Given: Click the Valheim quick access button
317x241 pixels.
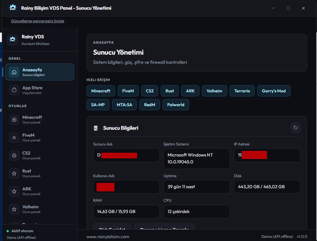Looking at the screenshot, I should (214, 91).
